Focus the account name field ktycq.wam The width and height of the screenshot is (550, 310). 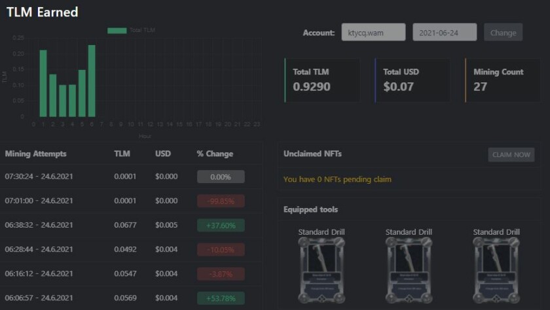point(373,32)
